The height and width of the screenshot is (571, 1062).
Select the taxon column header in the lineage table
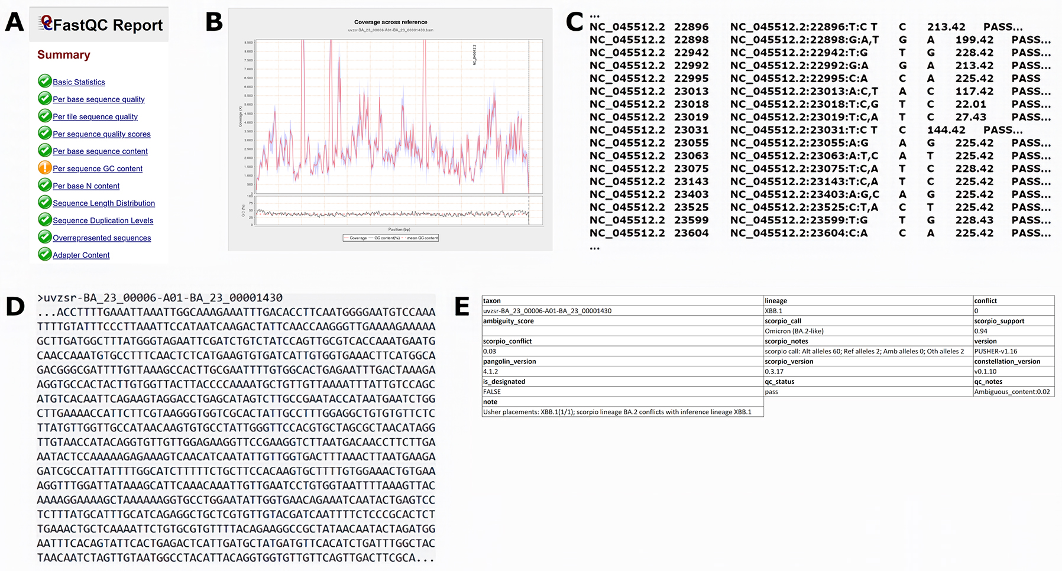[491, 300]
